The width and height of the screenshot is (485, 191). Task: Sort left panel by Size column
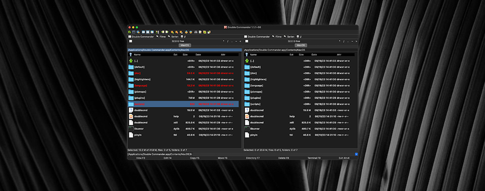click(x=185, y=55)
